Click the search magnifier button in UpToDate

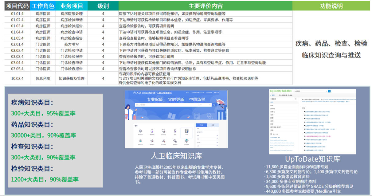[x=329, y=91]
